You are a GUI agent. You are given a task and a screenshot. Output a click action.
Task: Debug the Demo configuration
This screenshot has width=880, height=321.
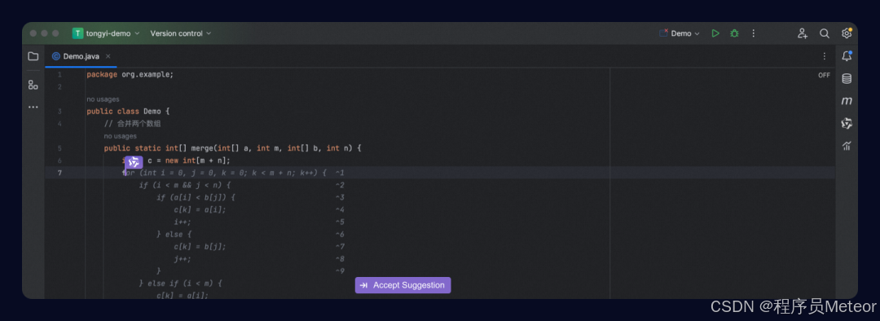click(x=734, y=33)
